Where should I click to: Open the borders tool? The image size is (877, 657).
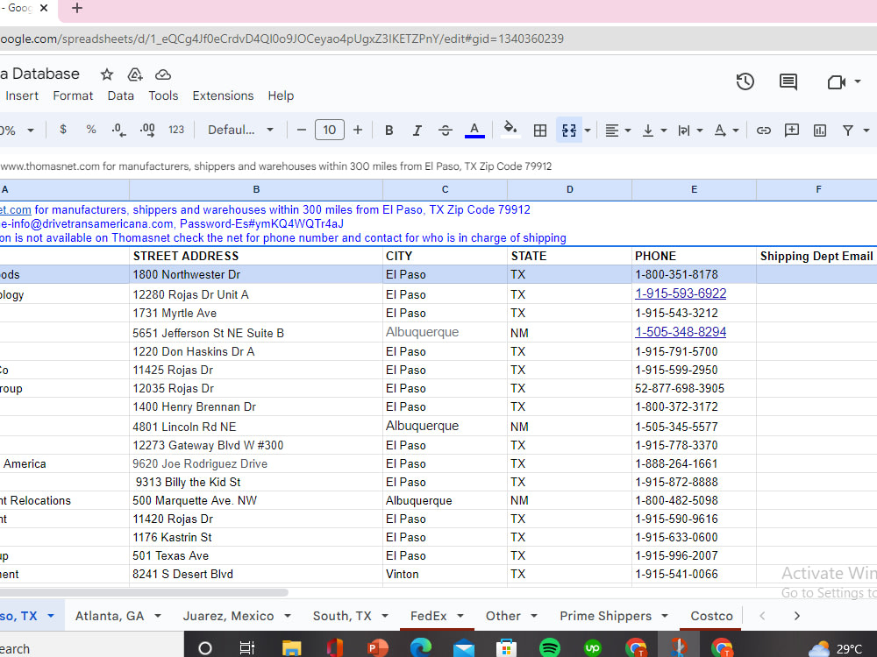(x=540, y=131)
